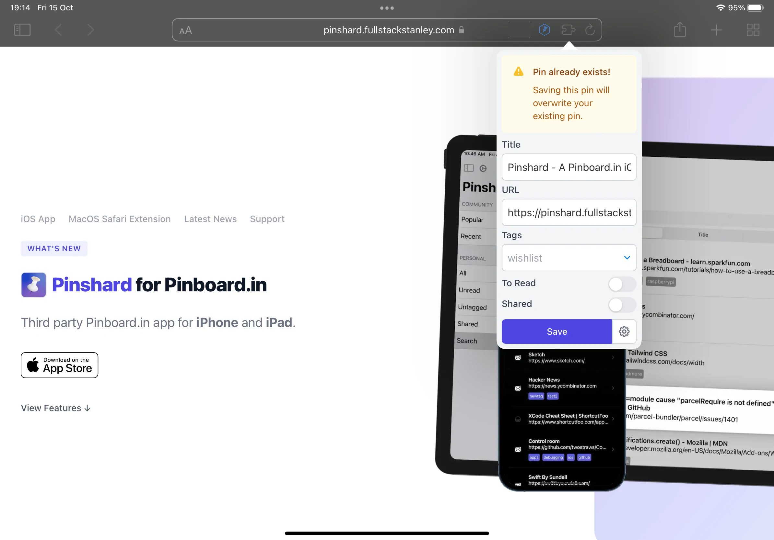The image size is (774, 540).
Task: Click the reload page icon in Safari toolbar
Action: 589,30
